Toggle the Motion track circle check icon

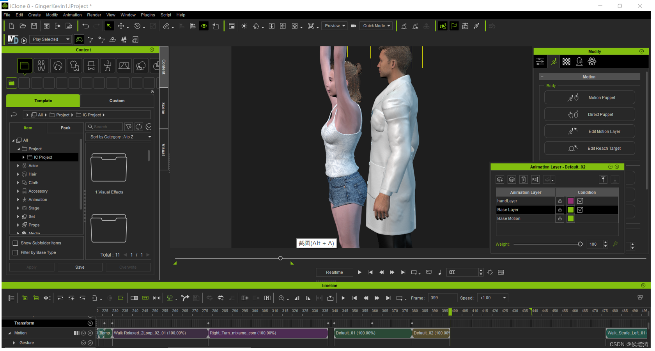83,333
